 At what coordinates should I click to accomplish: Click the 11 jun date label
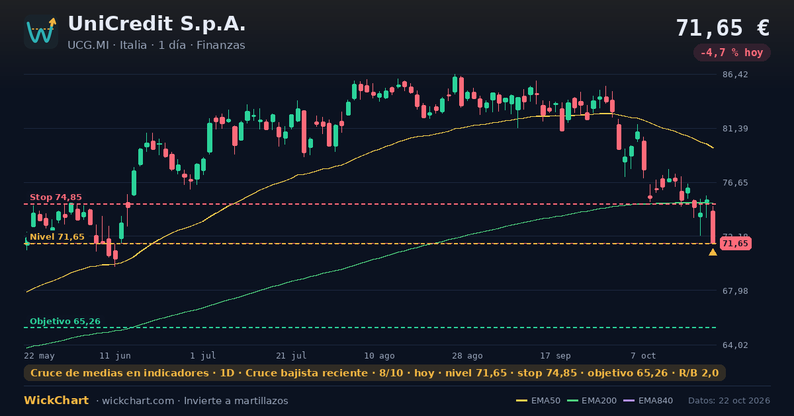click(115, 355)
